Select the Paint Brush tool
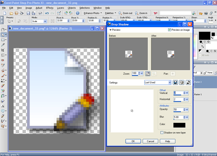Image resolution: width=217 pixels, height=156 pixels. [3, 76]
